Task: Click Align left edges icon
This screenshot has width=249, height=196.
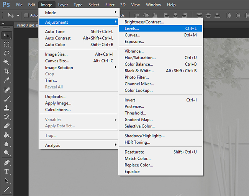Action: 166,15
